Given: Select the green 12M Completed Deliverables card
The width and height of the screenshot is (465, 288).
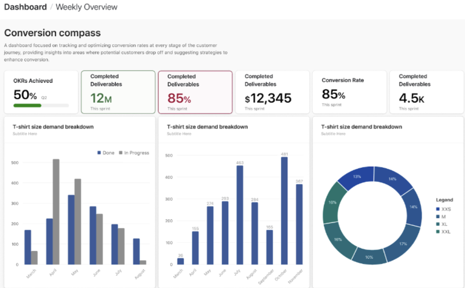Looking at the screenshot, I should tap(118, 92).
